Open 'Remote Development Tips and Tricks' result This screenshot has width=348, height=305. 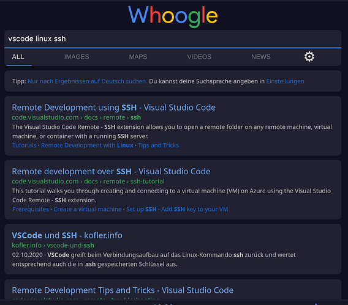point(123,290)
